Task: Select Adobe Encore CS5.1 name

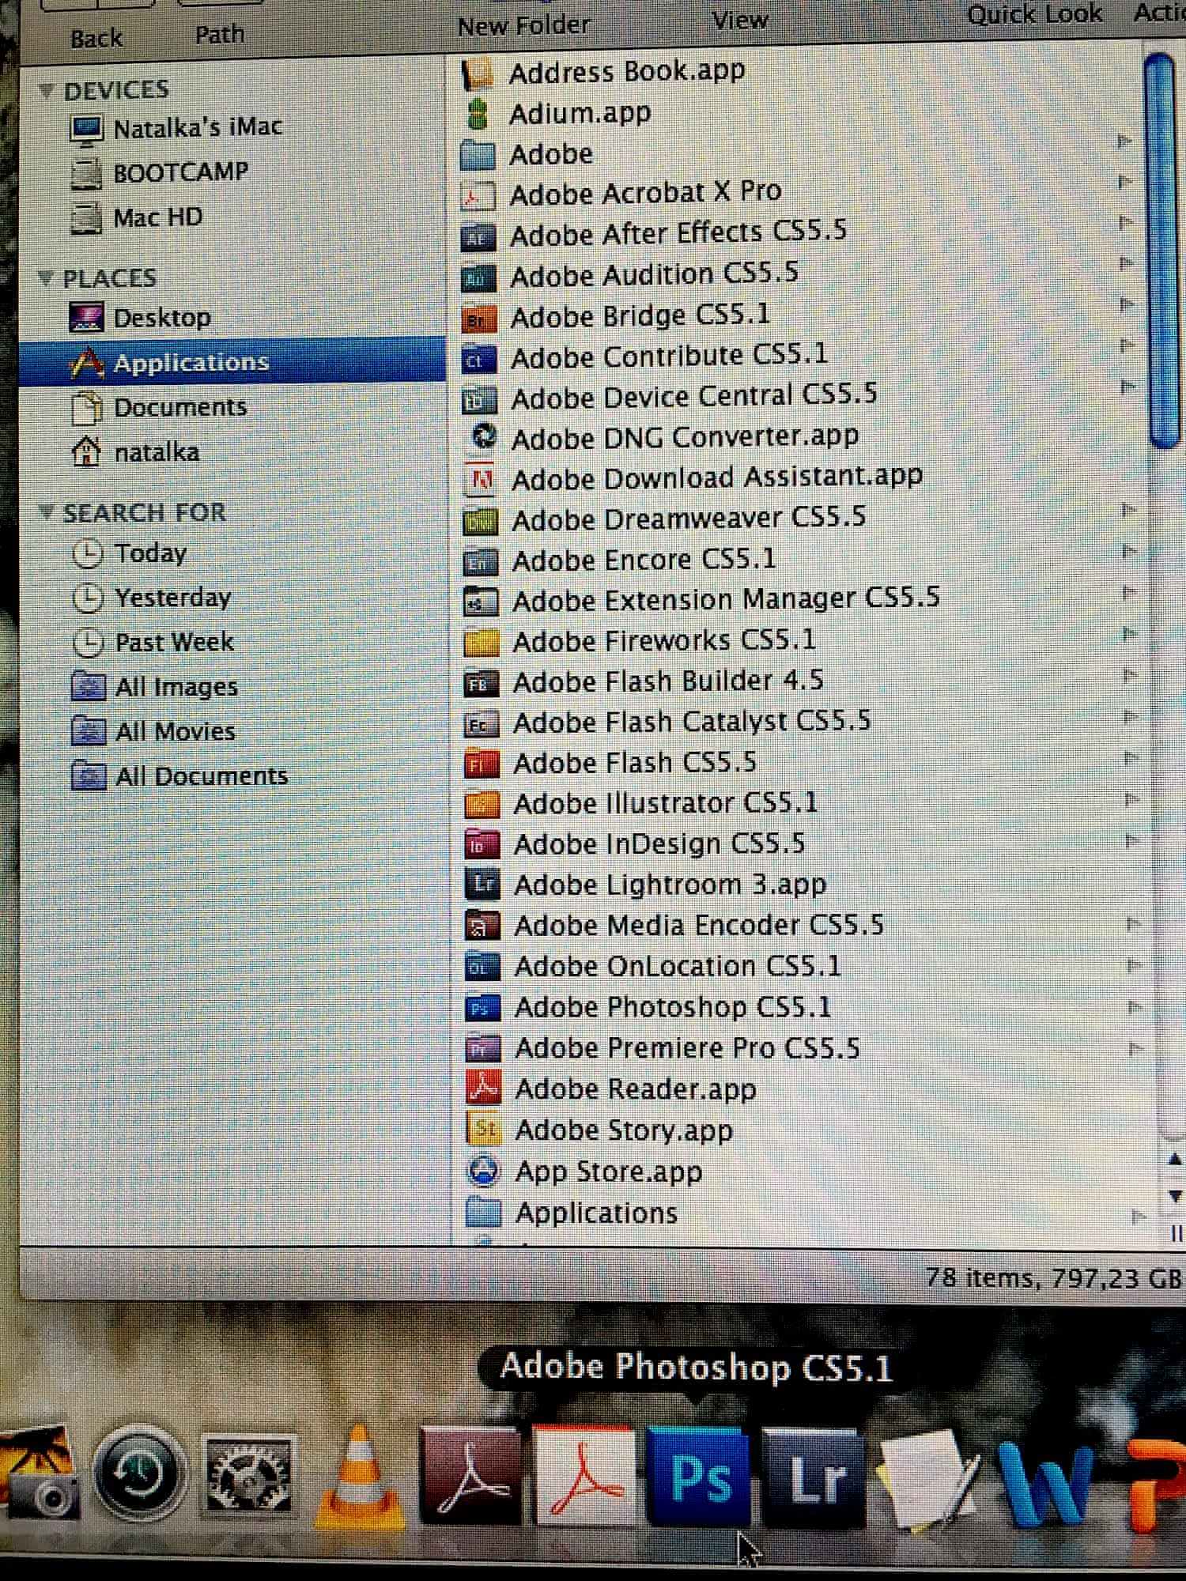Action: pos(644,559)
